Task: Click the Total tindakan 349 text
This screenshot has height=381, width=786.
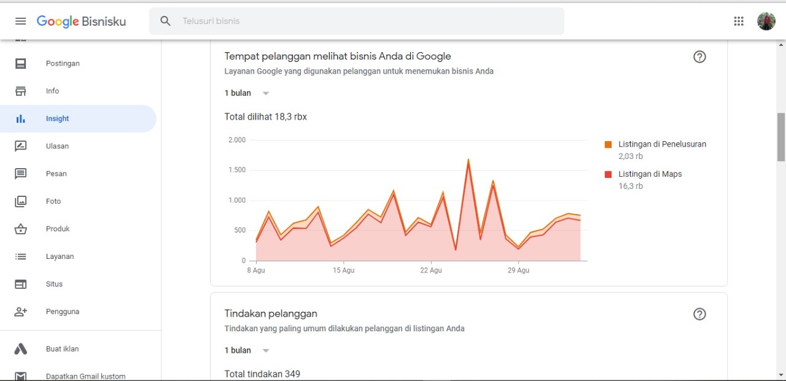Action: point(262,374)
